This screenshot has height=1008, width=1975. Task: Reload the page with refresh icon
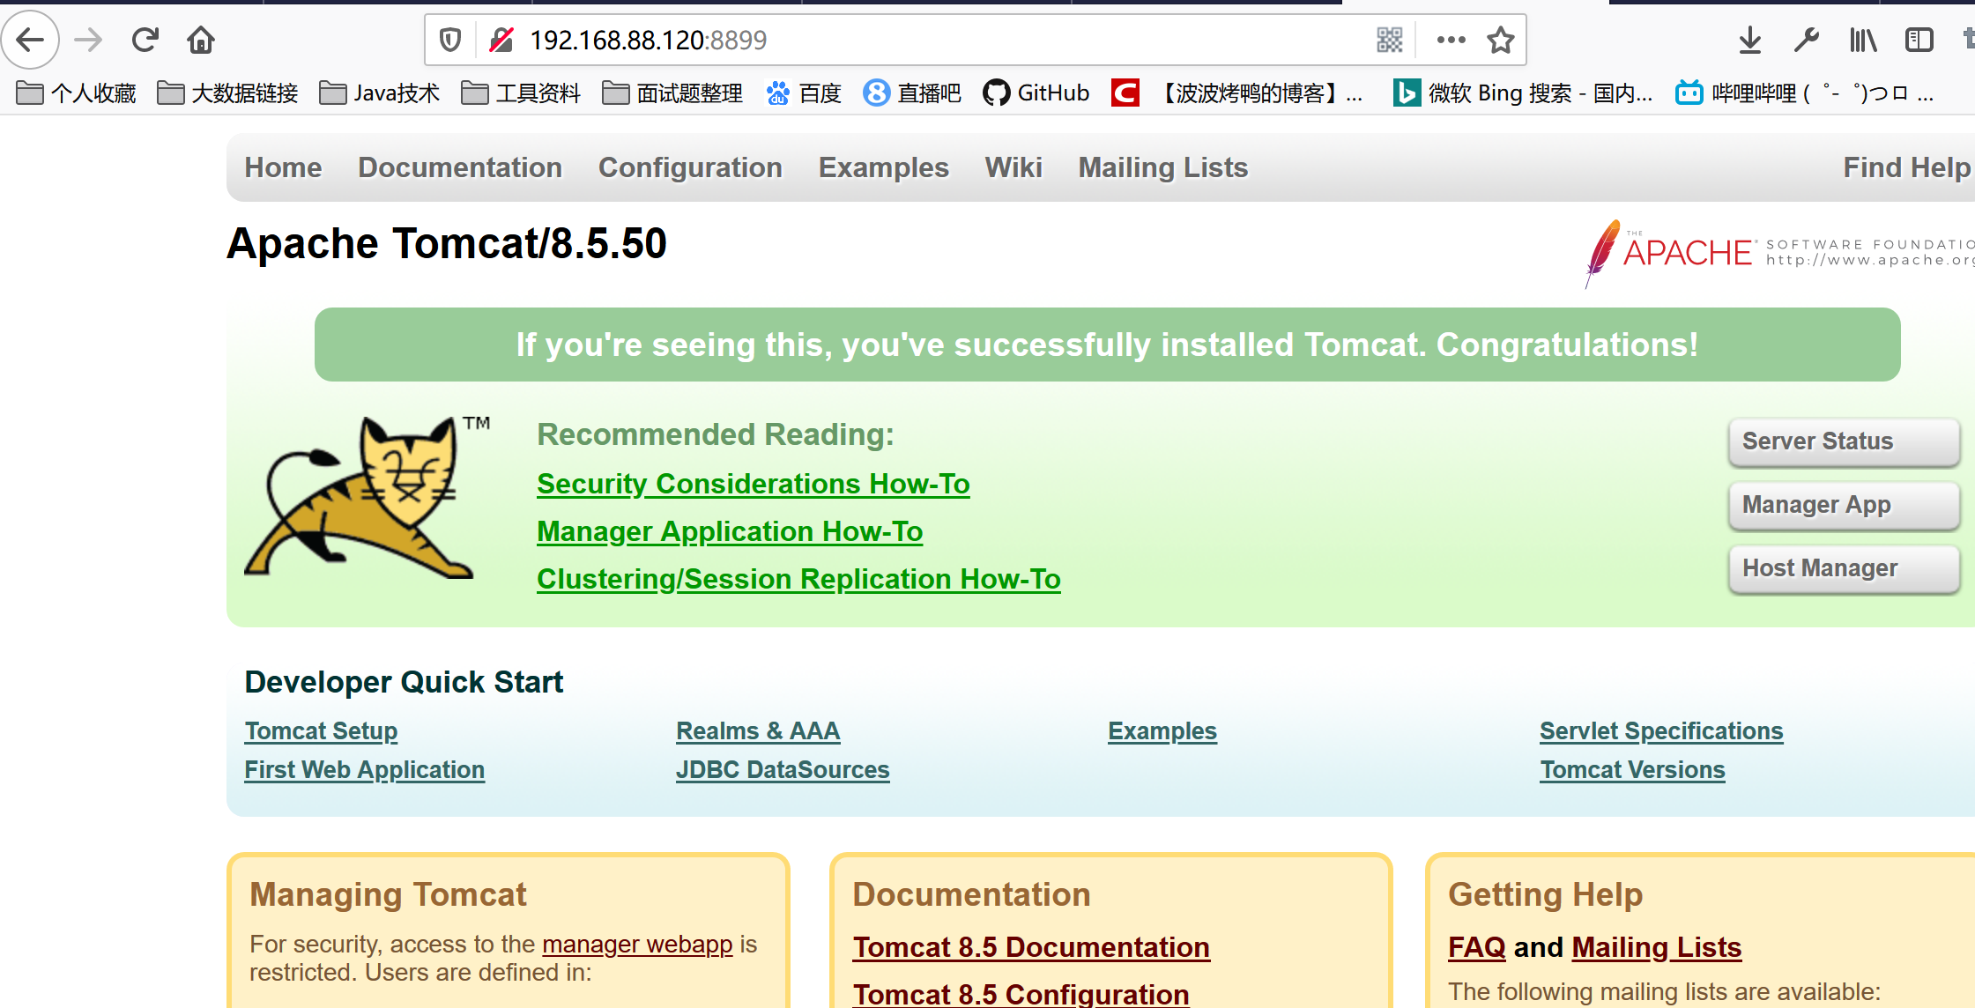[145, 40]
